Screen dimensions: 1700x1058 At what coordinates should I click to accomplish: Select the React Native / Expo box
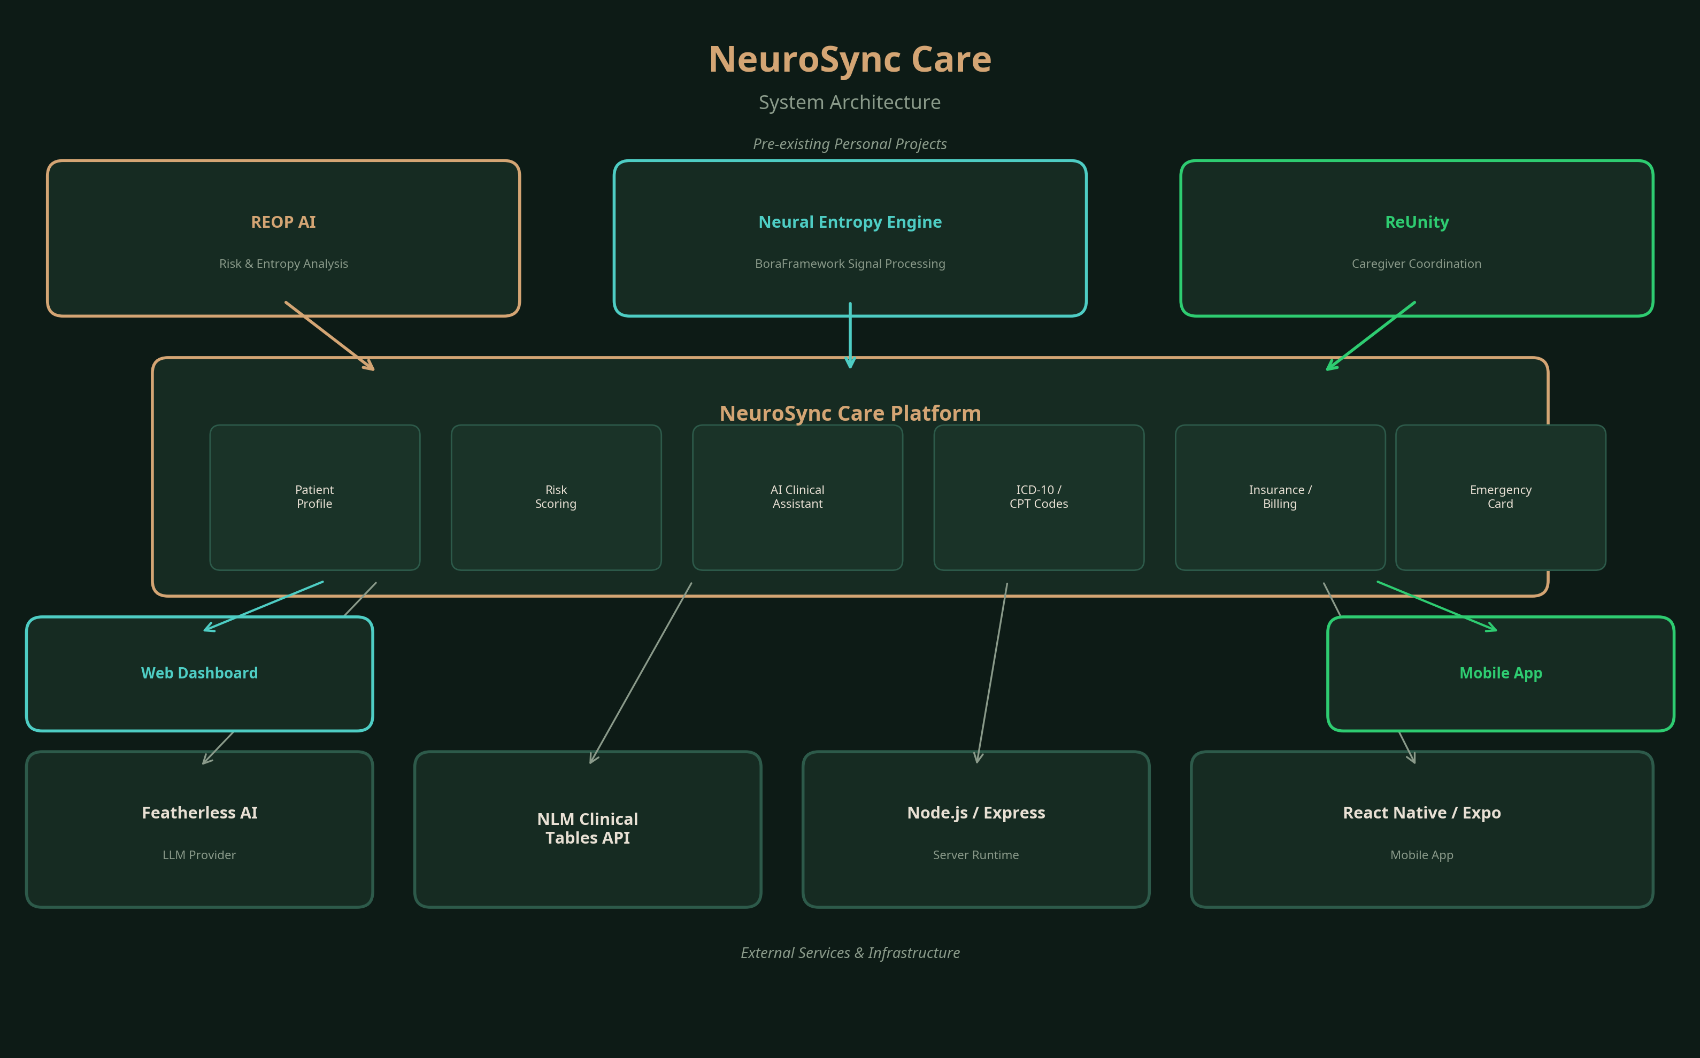tap(1421, 829)
